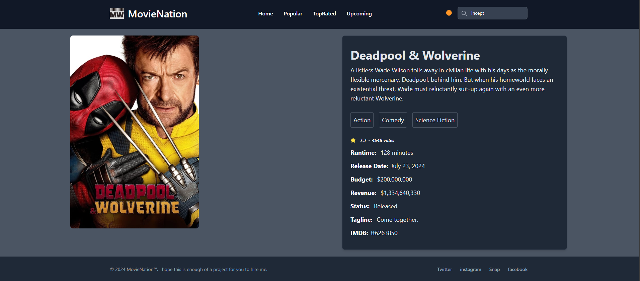Toggle the orange theme switch circle
Image resolution: width=640 pixels, height=281 pixels.
pyautogui.click(x=449, y=13)
